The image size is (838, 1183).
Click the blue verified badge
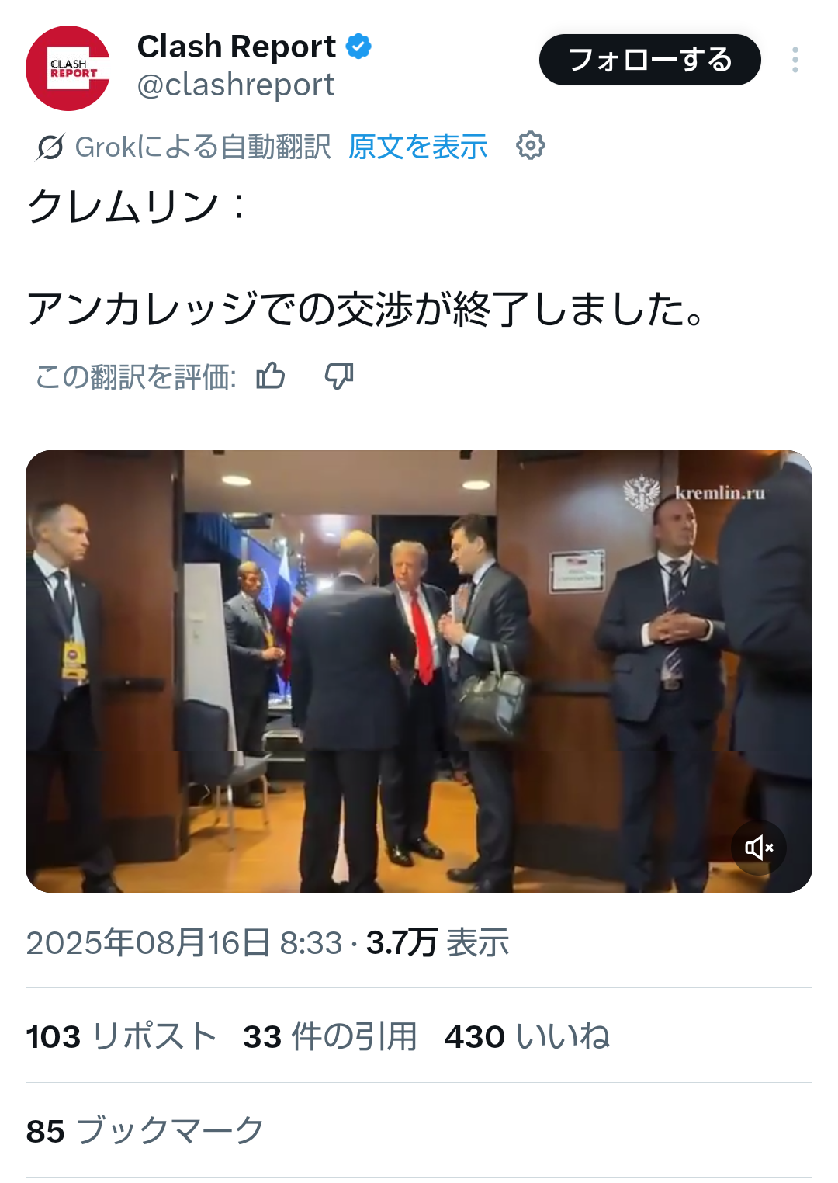[x=358, y=47]
